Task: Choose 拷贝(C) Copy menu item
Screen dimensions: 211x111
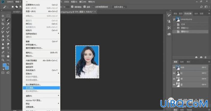Action: (41, 24)
